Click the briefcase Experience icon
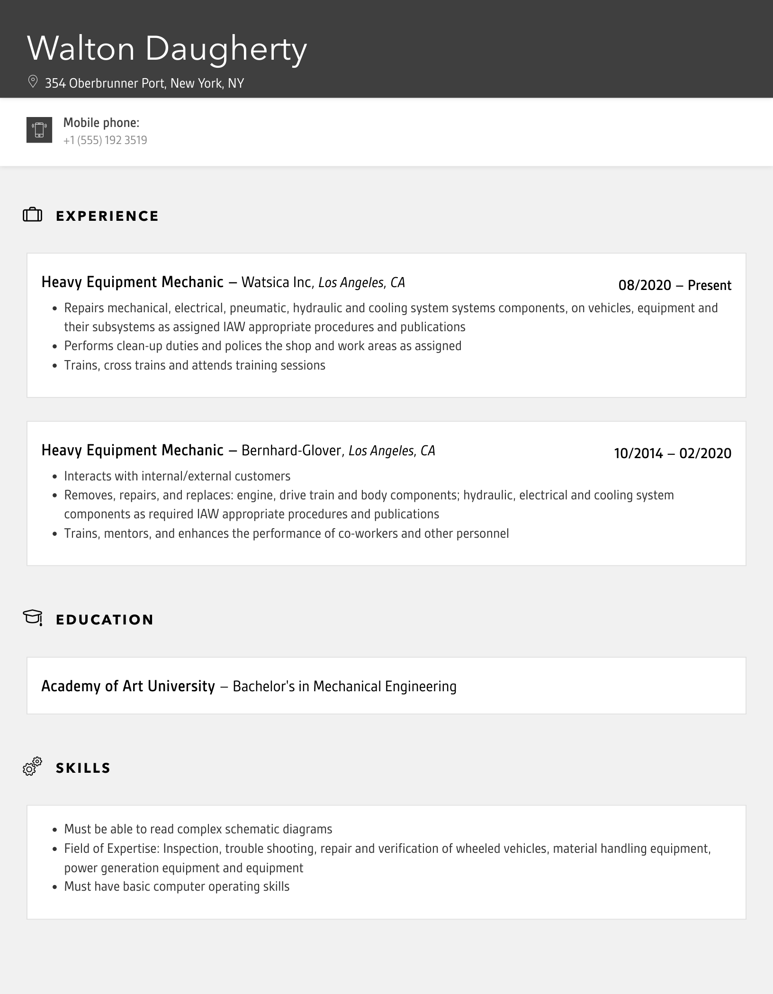 [32, 215]
